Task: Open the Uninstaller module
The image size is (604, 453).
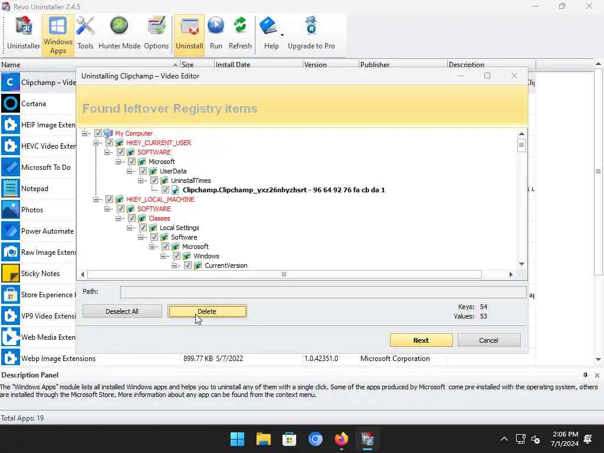Action: click(x=24, y=34)
